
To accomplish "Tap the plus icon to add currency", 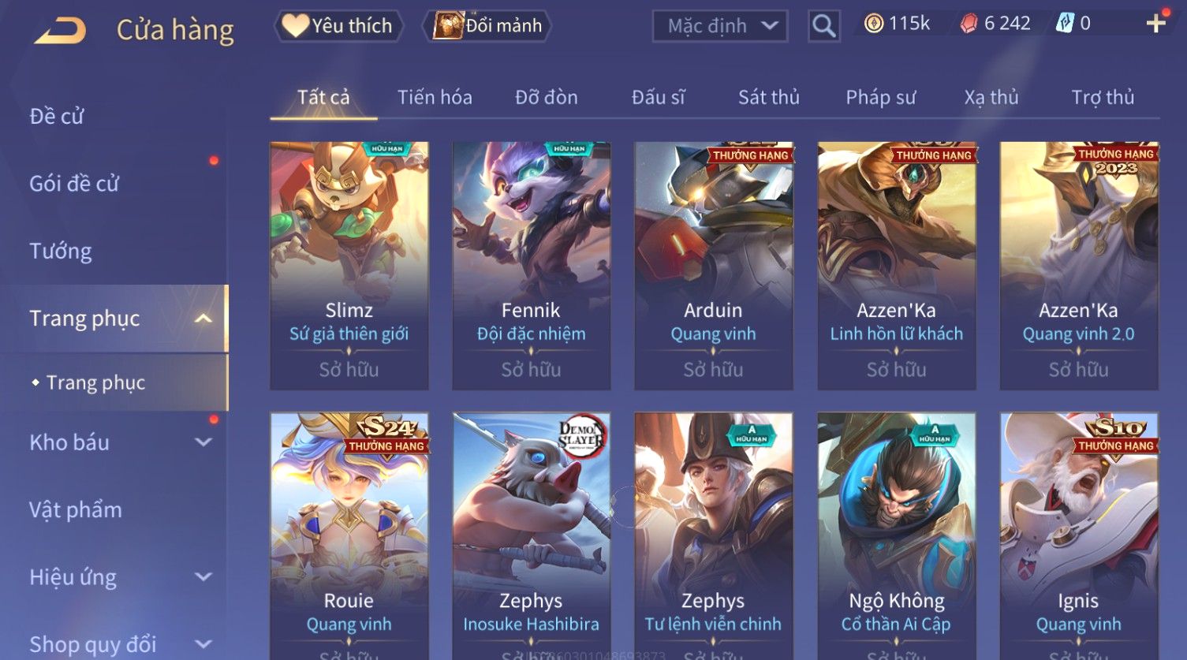I will (x=1155, y=24).
